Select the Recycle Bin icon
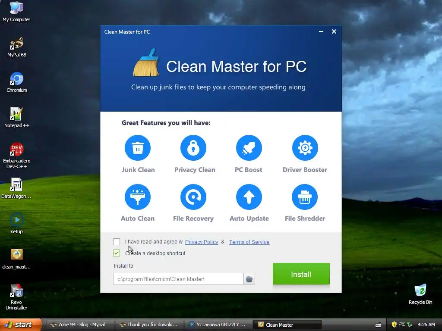 [420, 294]
